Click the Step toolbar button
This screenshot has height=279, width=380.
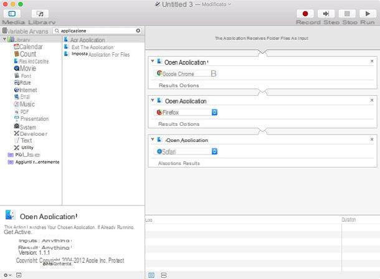point(326,14)
